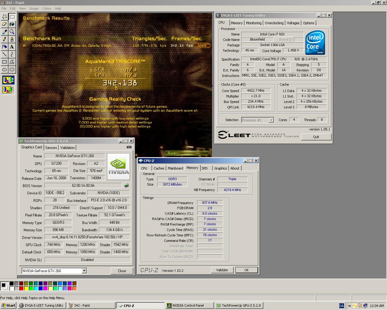Image resolution: width=387 pixels, height=310 pixels.
Task: Select the Pencil tool
Action: (x=5, y=39)
